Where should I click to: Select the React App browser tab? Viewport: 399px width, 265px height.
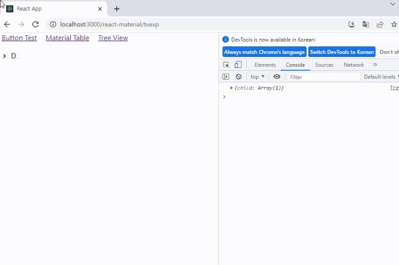pyautogui.click(x=54, y=9)
